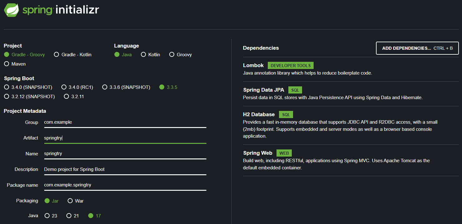
Task: Select Spring Boot 3.4.0 (RC1)
Action: (x=77, y=87)
